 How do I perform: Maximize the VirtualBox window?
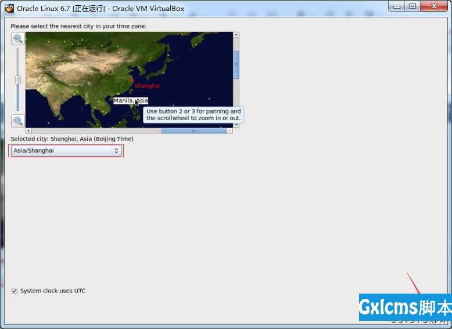(x=412, y=6)
